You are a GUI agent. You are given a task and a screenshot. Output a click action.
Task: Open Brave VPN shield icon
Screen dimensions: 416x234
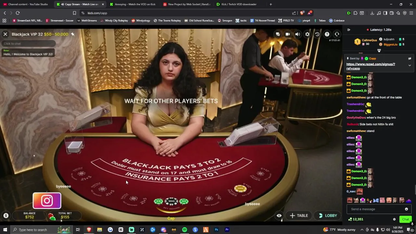[405, 13]
